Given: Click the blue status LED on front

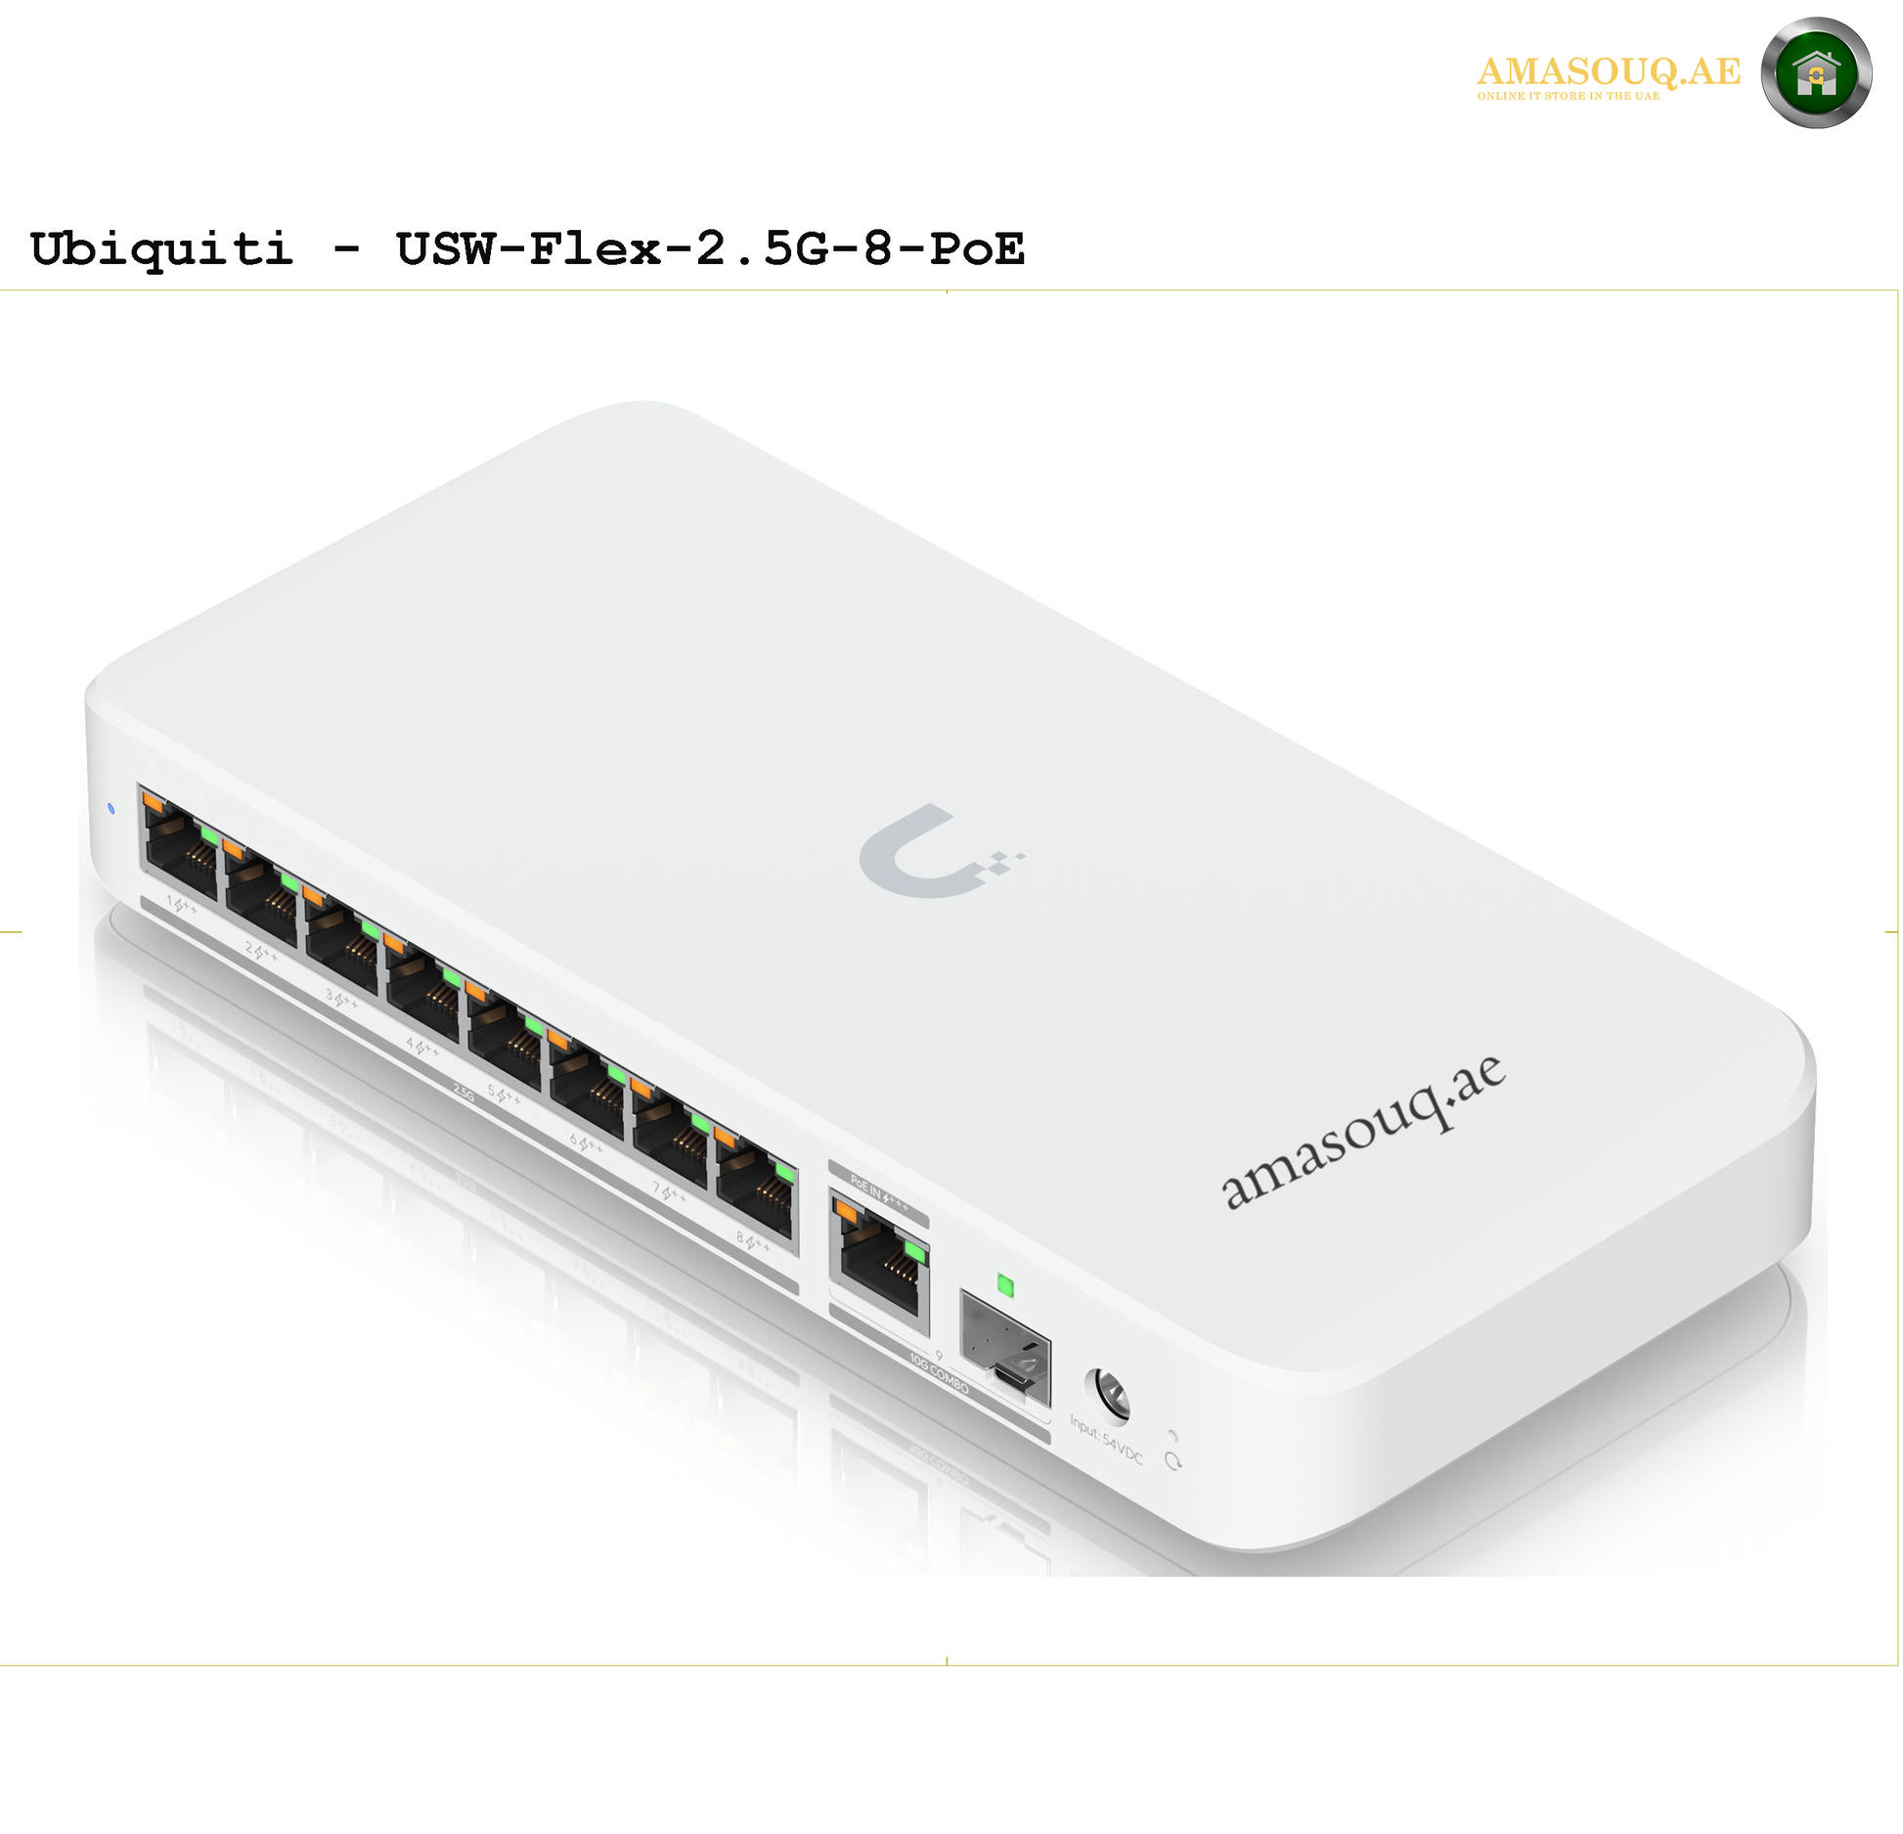Looking at the screenshot, I should (x=111, y=809).
